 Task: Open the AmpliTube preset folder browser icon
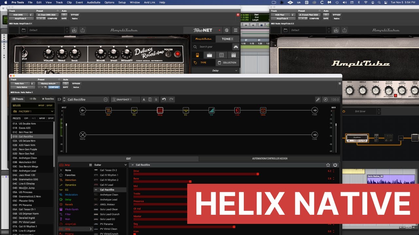tap(24, 30)
